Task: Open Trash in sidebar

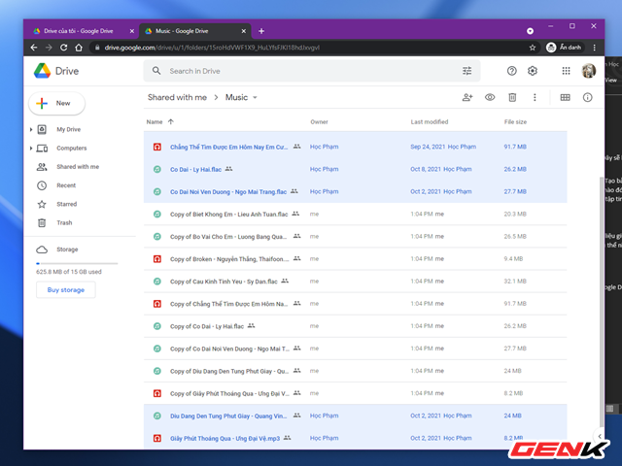Action: [64, 222]
